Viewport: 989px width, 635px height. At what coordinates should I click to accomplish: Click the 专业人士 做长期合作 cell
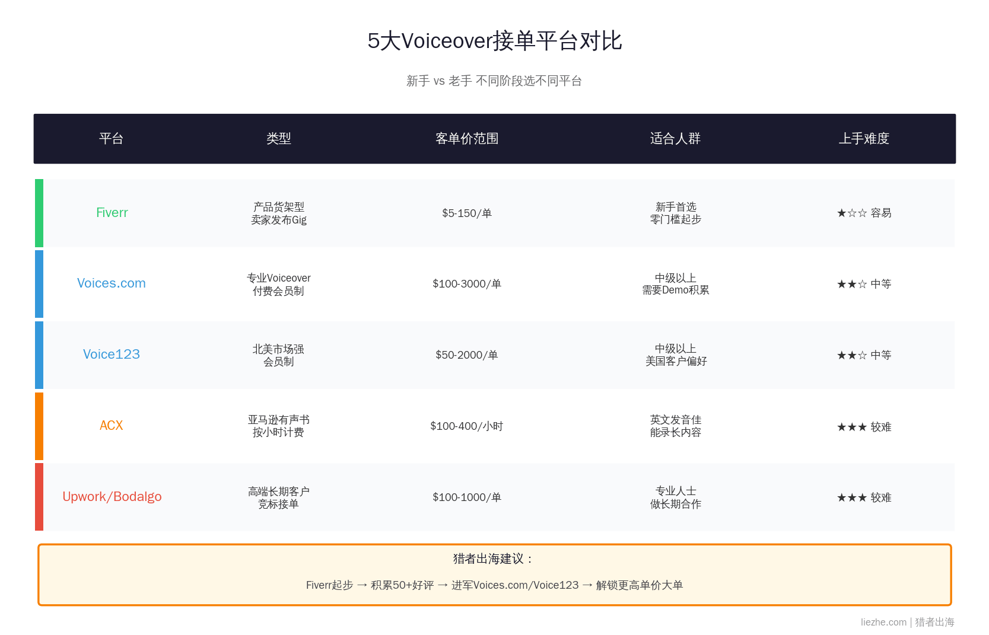(675, 497)
